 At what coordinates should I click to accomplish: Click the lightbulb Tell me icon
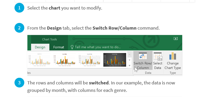pyautogui.click(x=72, y=47)
